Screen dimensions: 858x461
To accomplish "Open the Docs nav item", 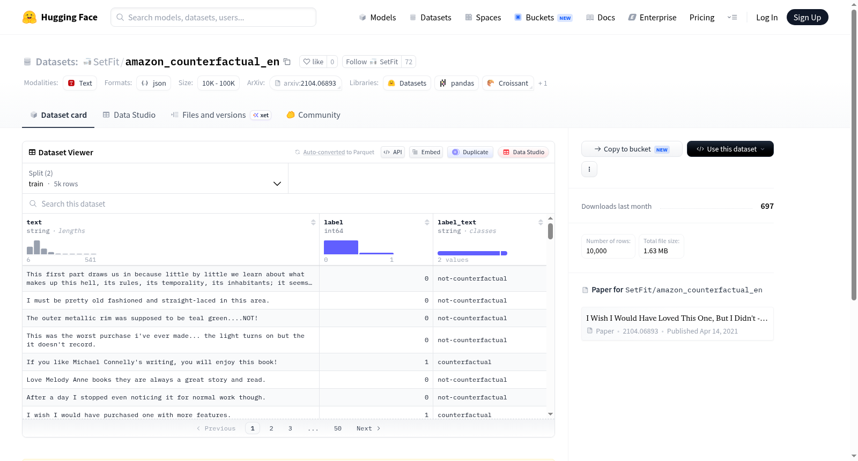I will pos(600,17).
